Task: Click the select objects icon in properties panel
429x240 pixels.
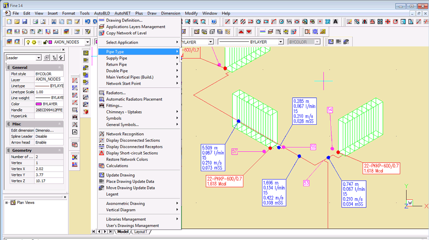Action: pyautogui.click(x=54, y=58)
